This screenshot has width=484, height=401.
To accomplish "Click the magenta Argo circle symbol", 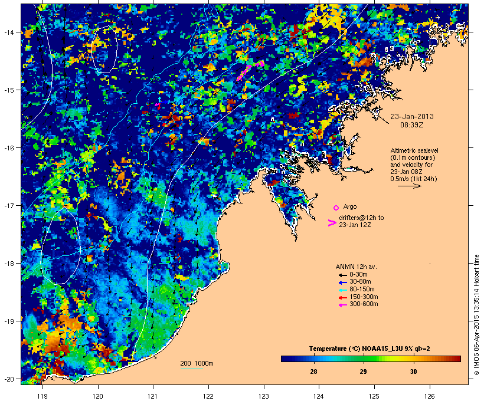I will (x=336, y=208).
